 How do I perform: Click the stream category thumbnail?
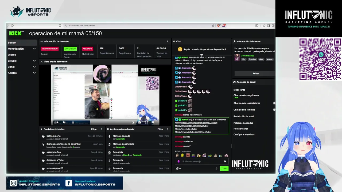[237, 58]
